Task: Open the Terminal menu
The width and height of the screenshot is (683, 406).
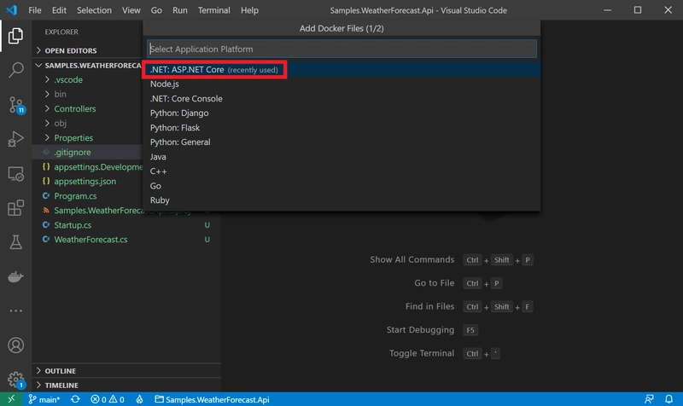Action: click(x=214, y=10)
